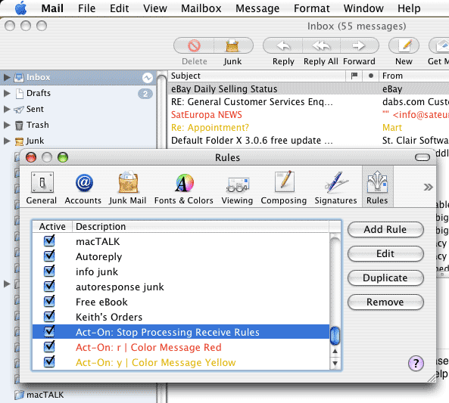
Task: Open the File menu
Action: 86,8
